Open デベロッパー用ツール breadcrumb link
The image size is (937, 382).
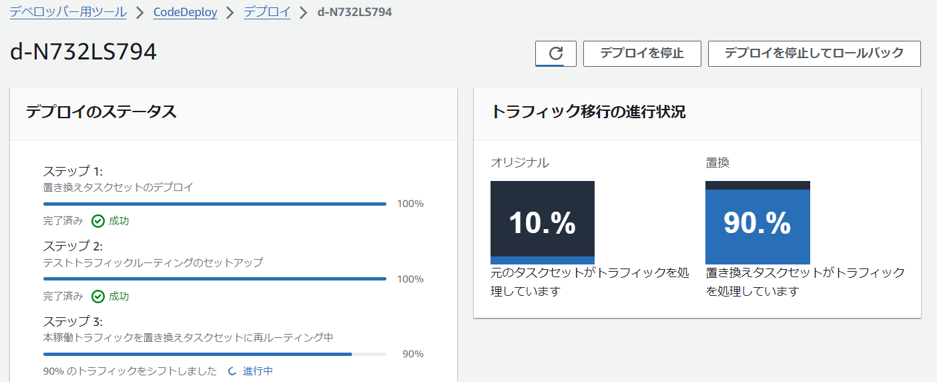68,12
